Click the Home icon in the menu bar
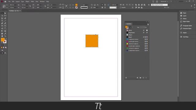This screenshot has height=110, width=196. point(5,2)
